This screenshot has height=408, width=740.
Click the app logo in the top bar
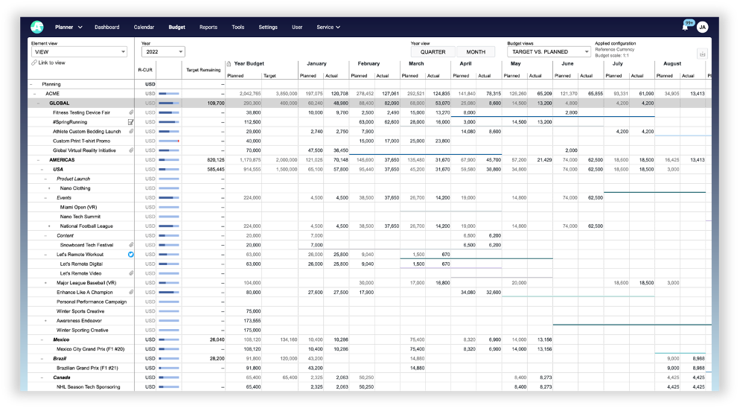pyautogui.click(x=37, y=27)
